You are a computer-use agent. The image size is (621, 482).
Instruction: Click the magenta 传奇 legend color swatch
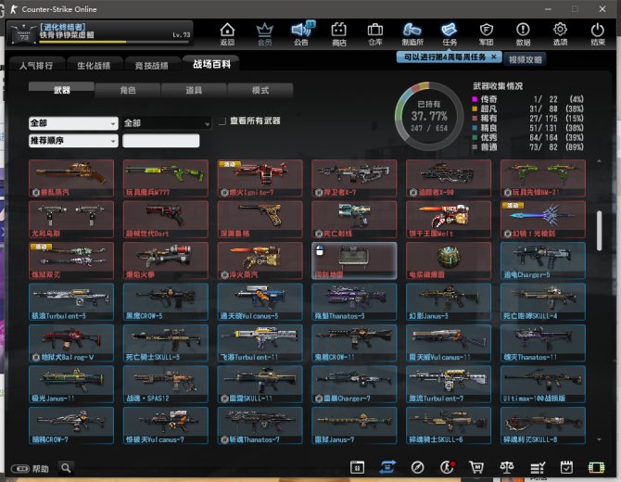point(475,99)
